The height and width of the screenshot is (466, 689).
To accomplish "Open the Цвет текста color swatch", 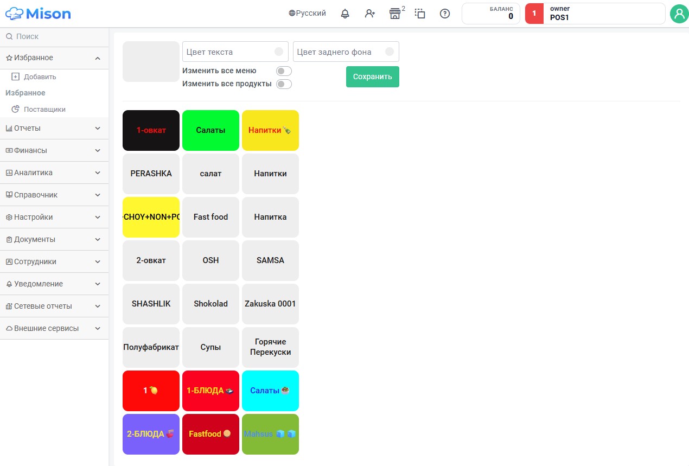I will pos(279,52).
